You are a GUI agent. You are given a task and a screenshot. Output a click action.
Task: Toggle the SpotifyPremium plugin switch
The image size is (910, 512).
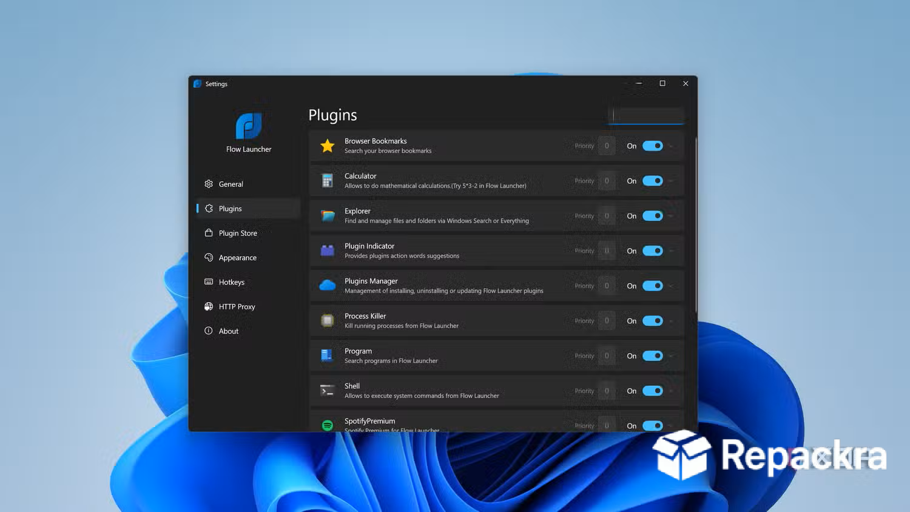point(653,426)
